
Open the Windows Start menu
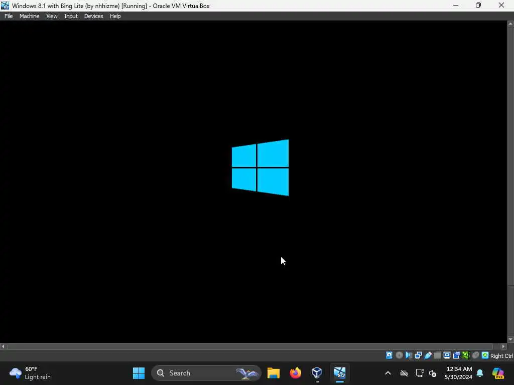pyautogui.click(x=139, y=373)
